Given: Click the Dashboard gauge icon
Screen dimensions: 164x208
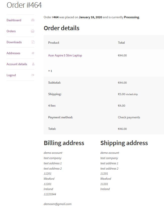Looking at the screenshot, I should coord(33,20).
